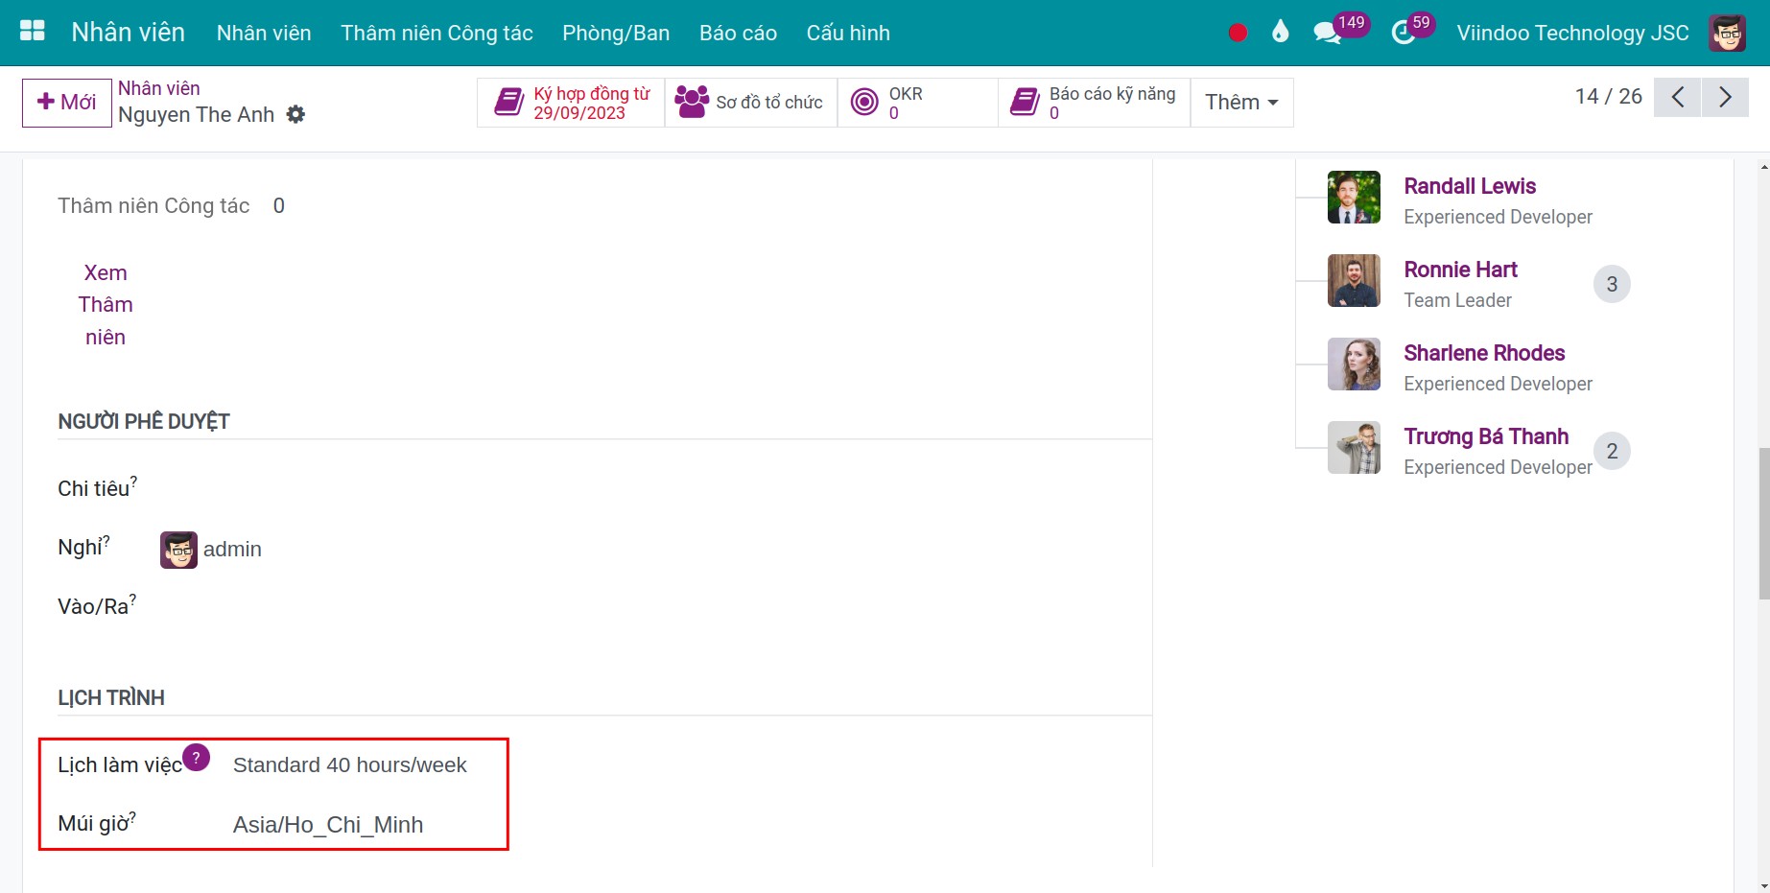Expand Trương Bá Thanh's 2 subordinates badge
Image resolution: width=1770 pixels, height=893 pixels.
[x=1612, y=451]
